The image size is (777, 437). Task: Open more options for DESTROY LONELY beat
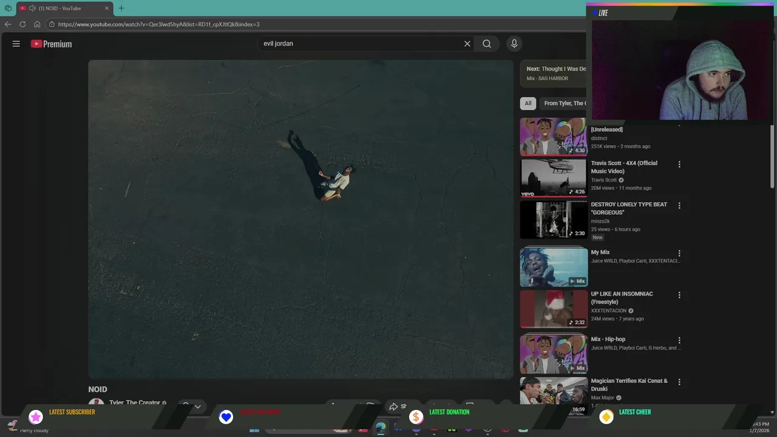click(x=679, y=206)
